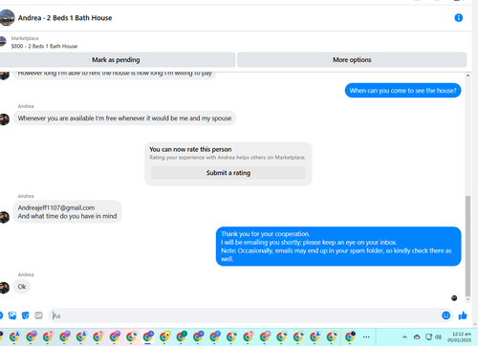Open More options for the listing
The image size is (478, 346).
[352, 60]
